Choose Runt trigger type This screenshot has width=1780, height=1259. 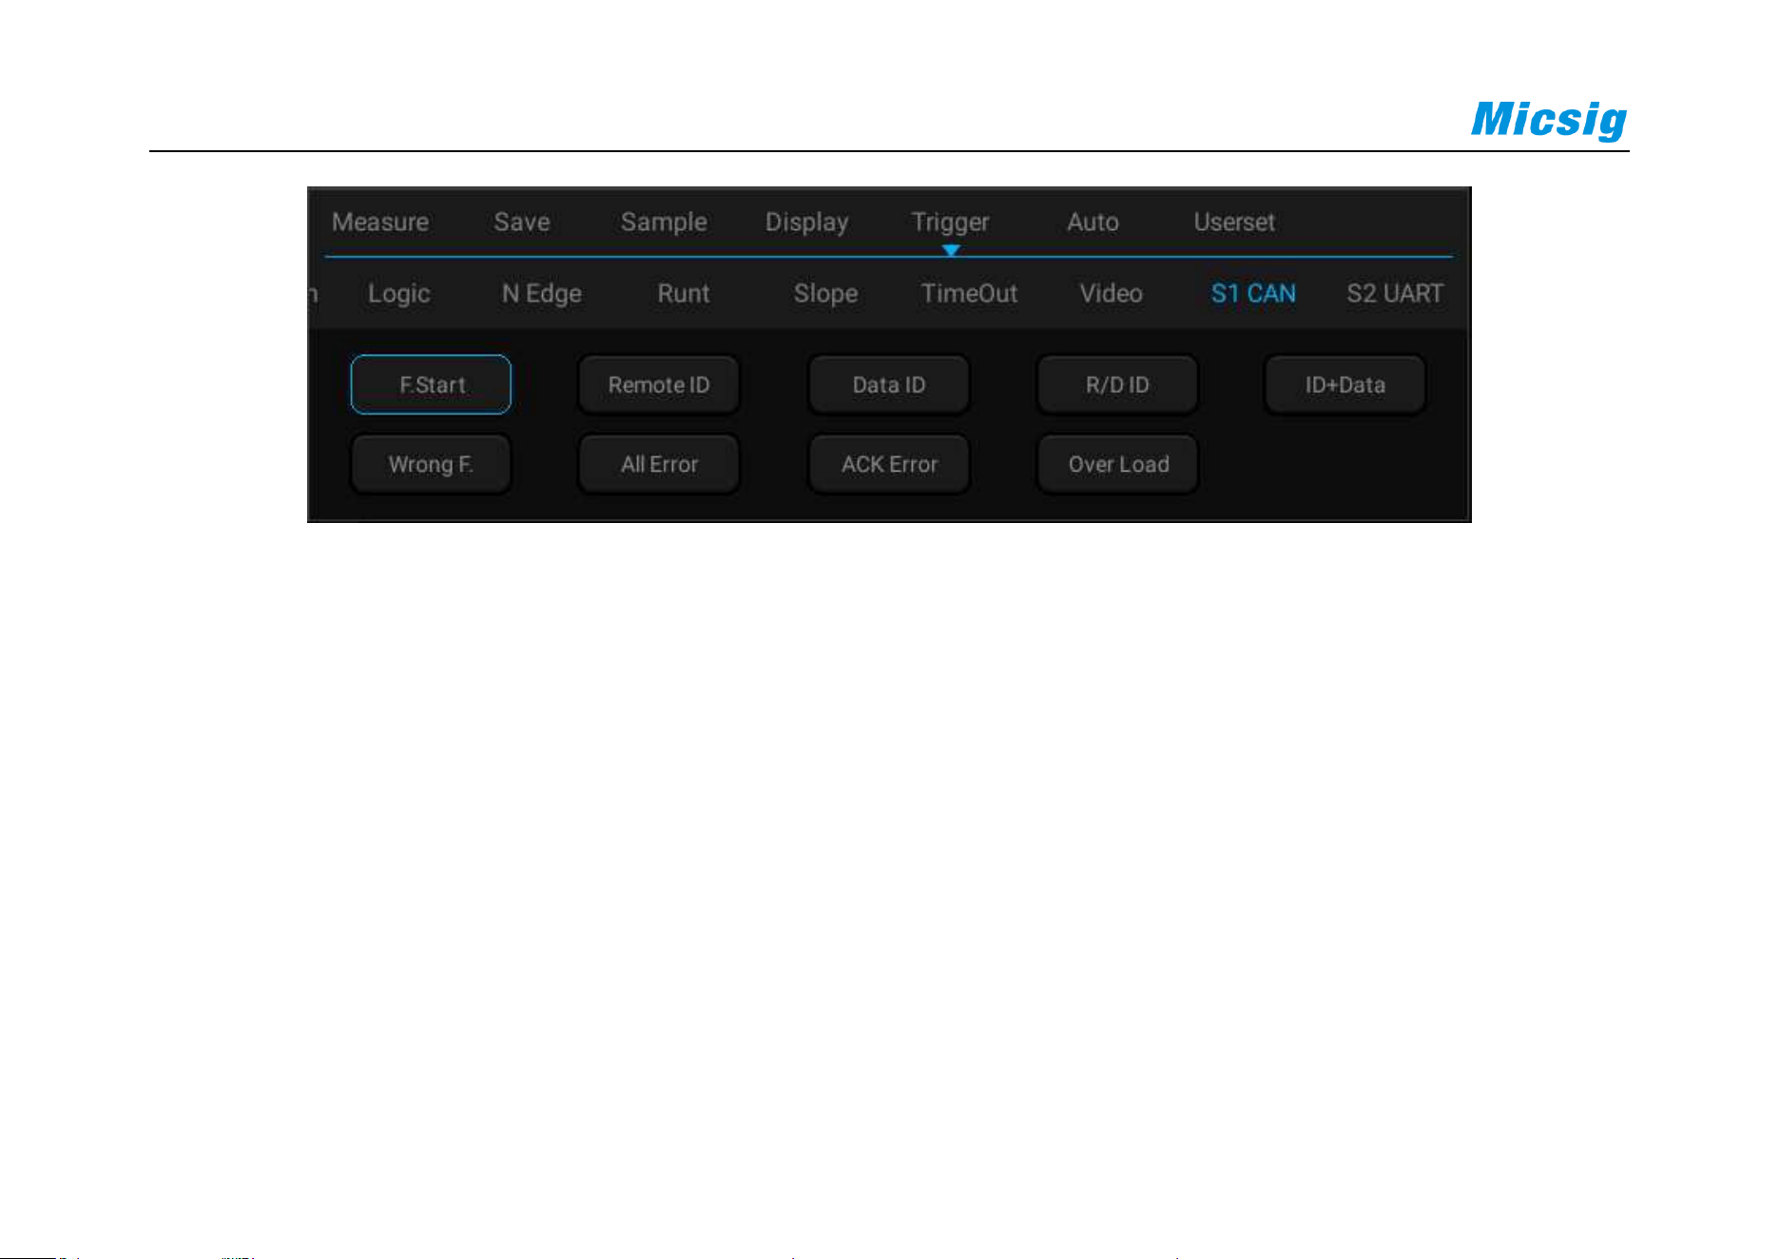click(x=684, y=293)
